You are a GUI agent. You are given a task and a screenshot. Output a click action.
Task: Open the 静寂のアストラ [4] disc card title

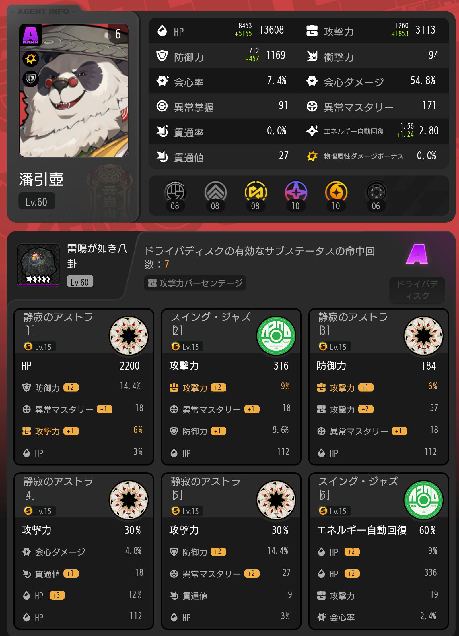coord(58,488)
